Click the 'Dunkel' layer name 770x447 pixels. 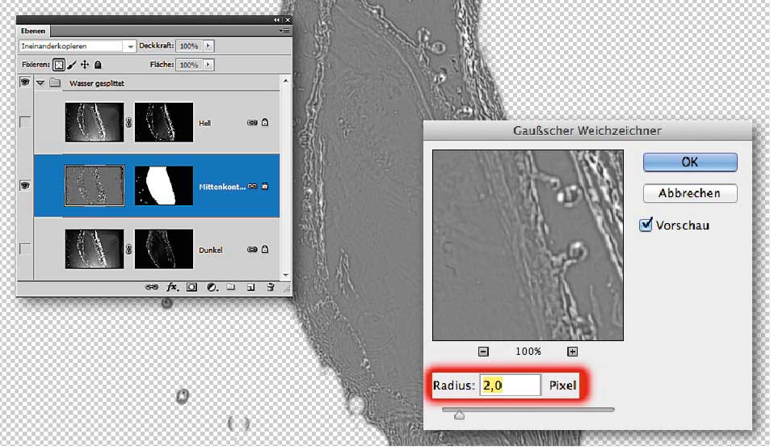tap(211, 250)
